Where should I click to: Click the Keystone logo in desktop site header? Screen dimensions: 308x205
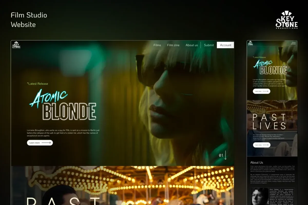click(x=16, y=45)
